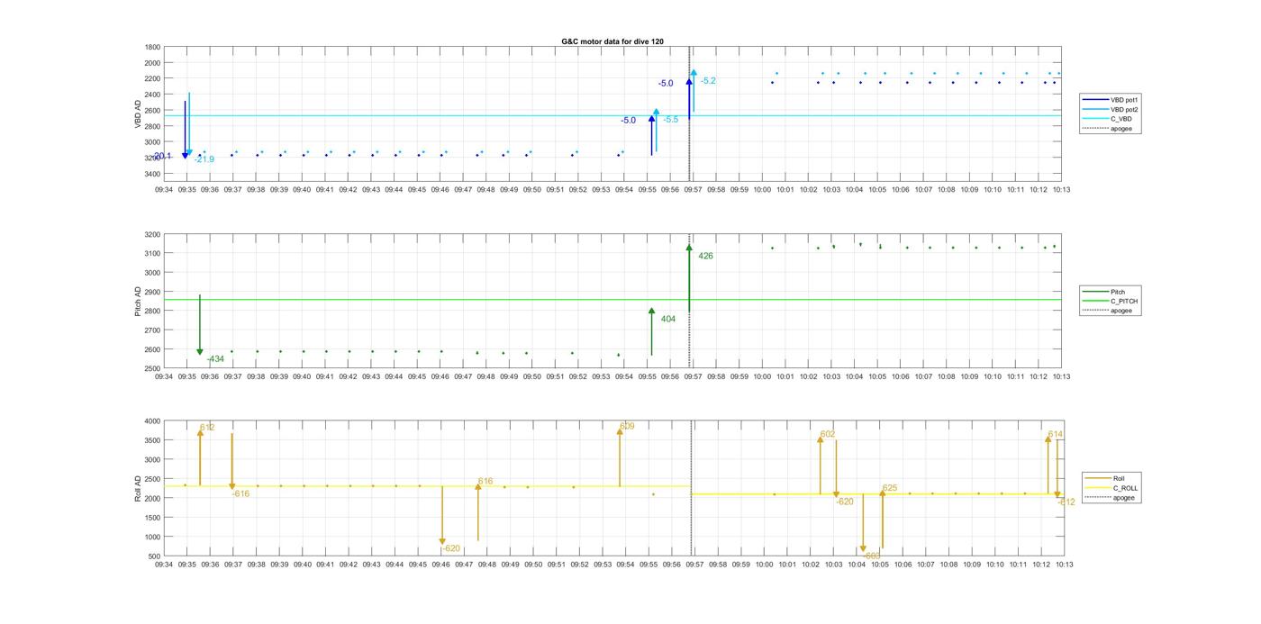The width and height of the screenshot is (1261, 624).
Task: Click the '3400' tick on the VBD axis
Action: click(x=152, y=174)
